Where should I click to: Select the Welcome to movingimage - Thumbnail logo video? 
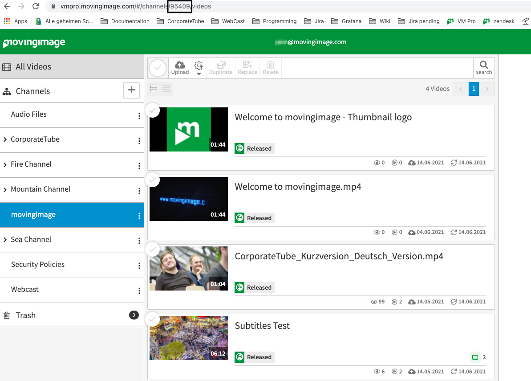coord(153,110)
